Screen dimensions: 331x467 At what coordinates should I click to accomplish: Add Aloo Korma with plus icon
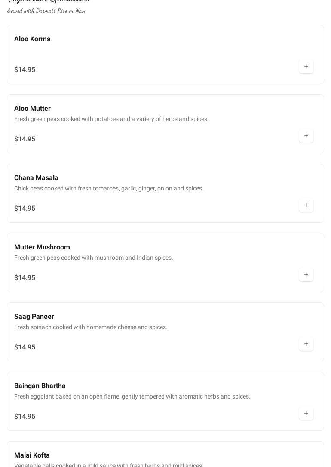tap(306, 67)
